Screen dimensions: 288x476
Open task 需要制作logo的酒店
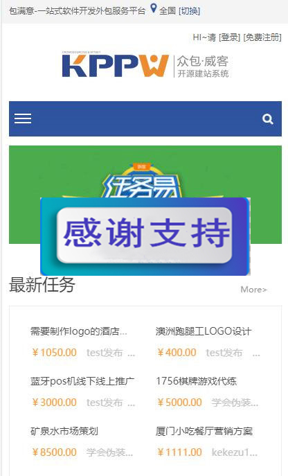pos(79,331)
